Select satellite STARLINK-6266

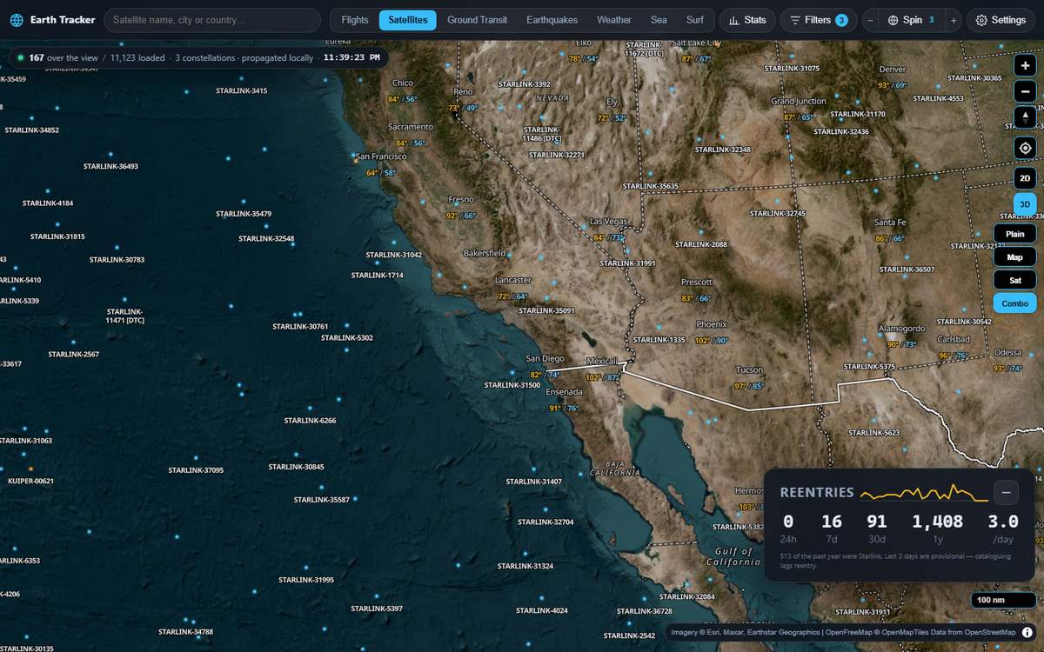[x=310, y=421]
